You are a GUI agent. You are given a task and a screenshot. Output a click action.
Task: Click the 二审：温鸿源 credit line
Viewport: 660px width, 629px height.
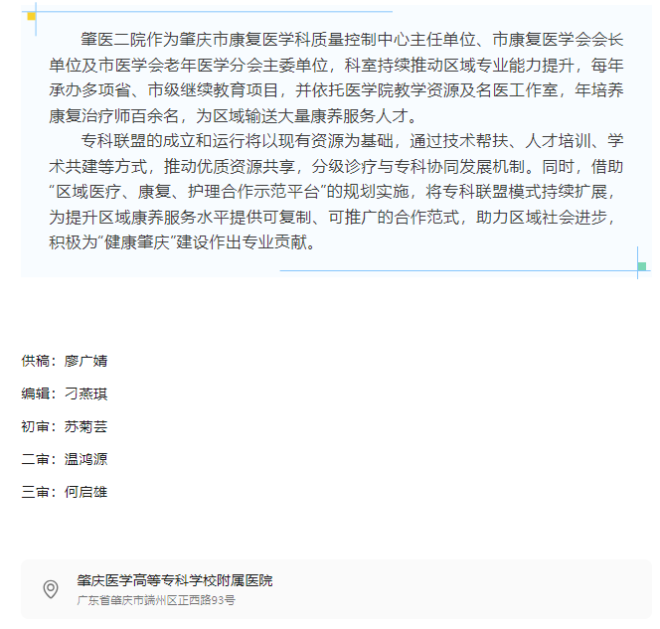(64, 459)
